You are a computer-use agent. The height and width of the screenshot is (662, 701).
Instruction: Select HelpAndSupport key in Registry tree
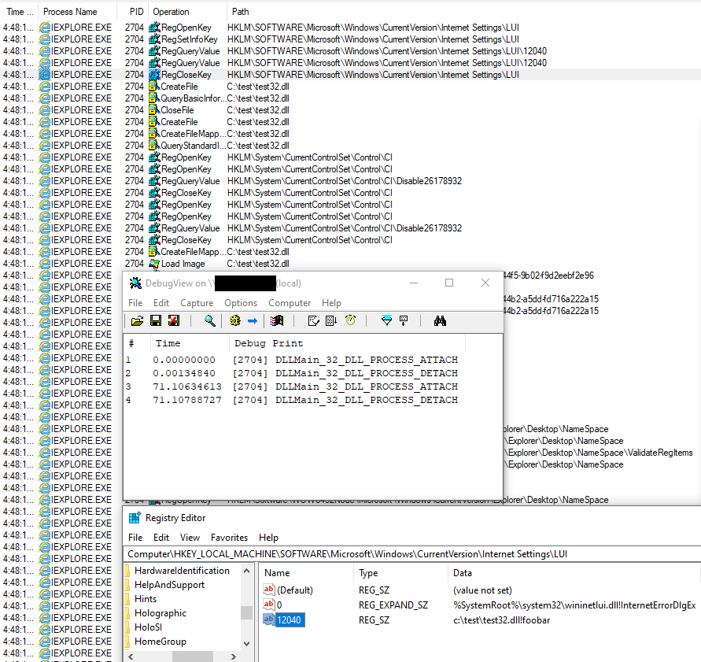click(x=169, y=585)
